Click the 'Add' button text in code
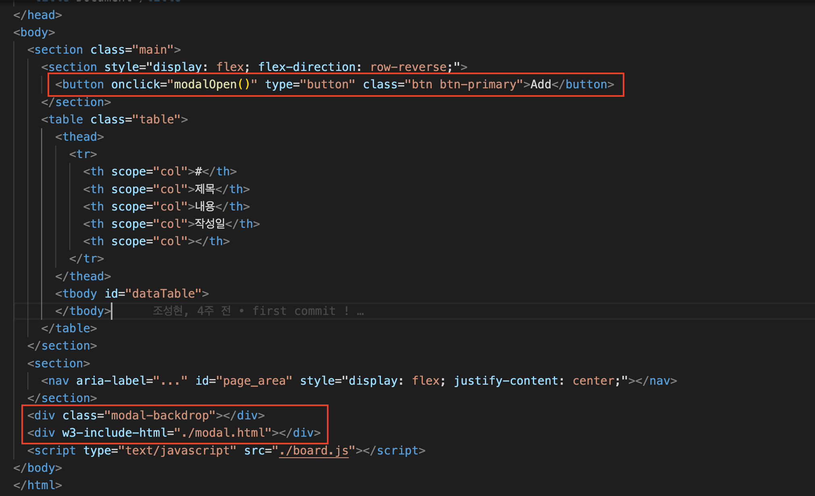 (541, 85)
